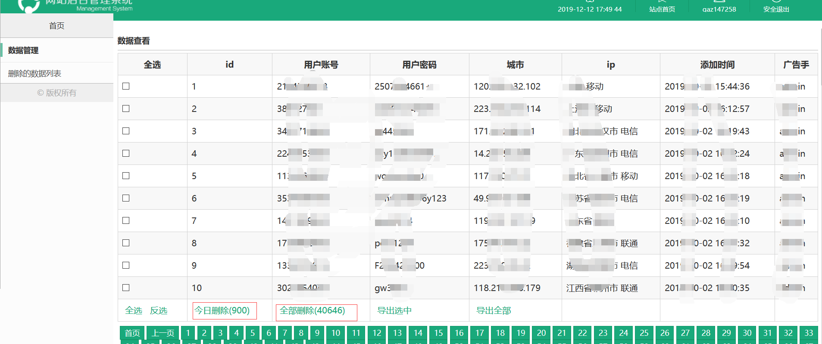
Task: Tick the checkbox for row id 1
Action: pos(126,86)
